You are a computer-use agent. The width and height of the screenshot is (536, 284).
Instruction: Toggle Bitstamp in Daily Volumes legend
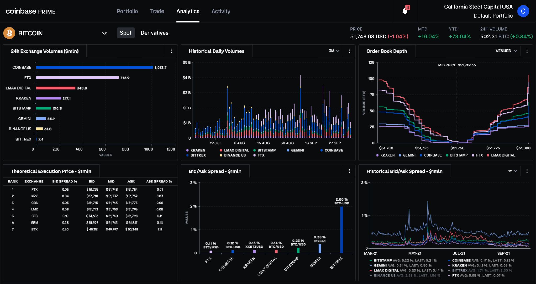pyautogui.click(x=265, y=150)
